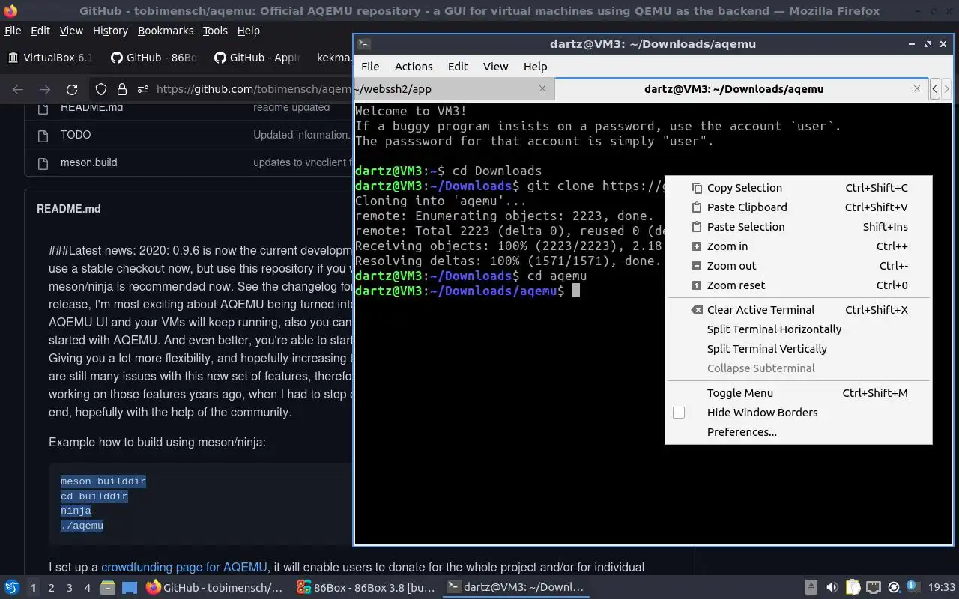Viewport: 959px width, 599px height.
Task: Click the volume speaker tray icon
Action: [x=832, y=588]
